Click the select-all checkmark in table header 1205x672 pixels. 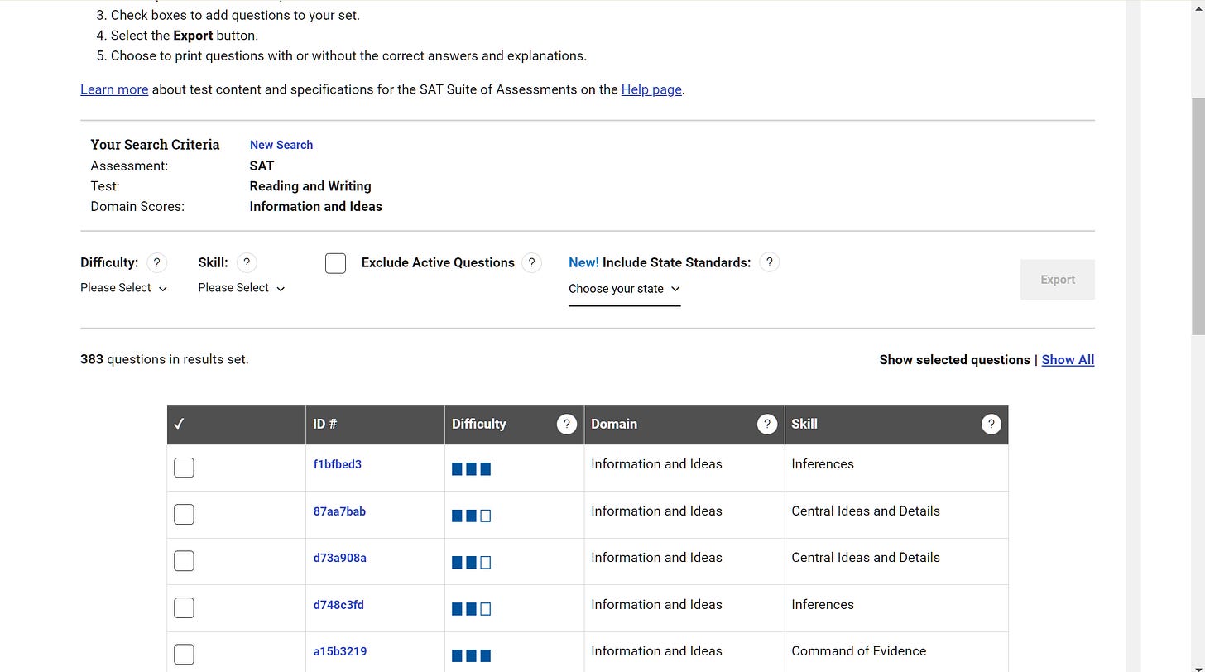[x=180, y=425]
